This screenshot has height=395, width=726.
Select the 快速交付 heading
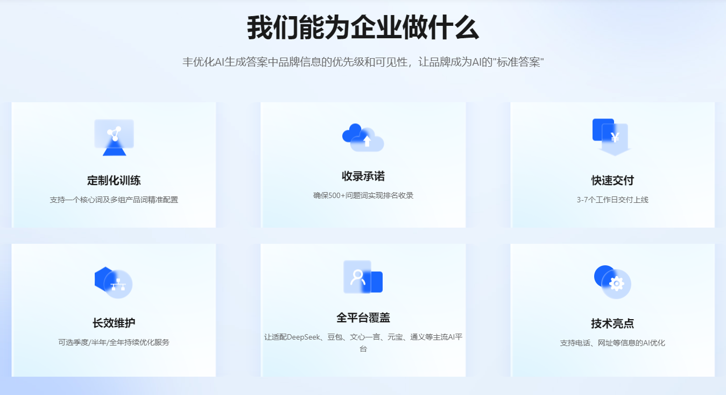[612, 180]
